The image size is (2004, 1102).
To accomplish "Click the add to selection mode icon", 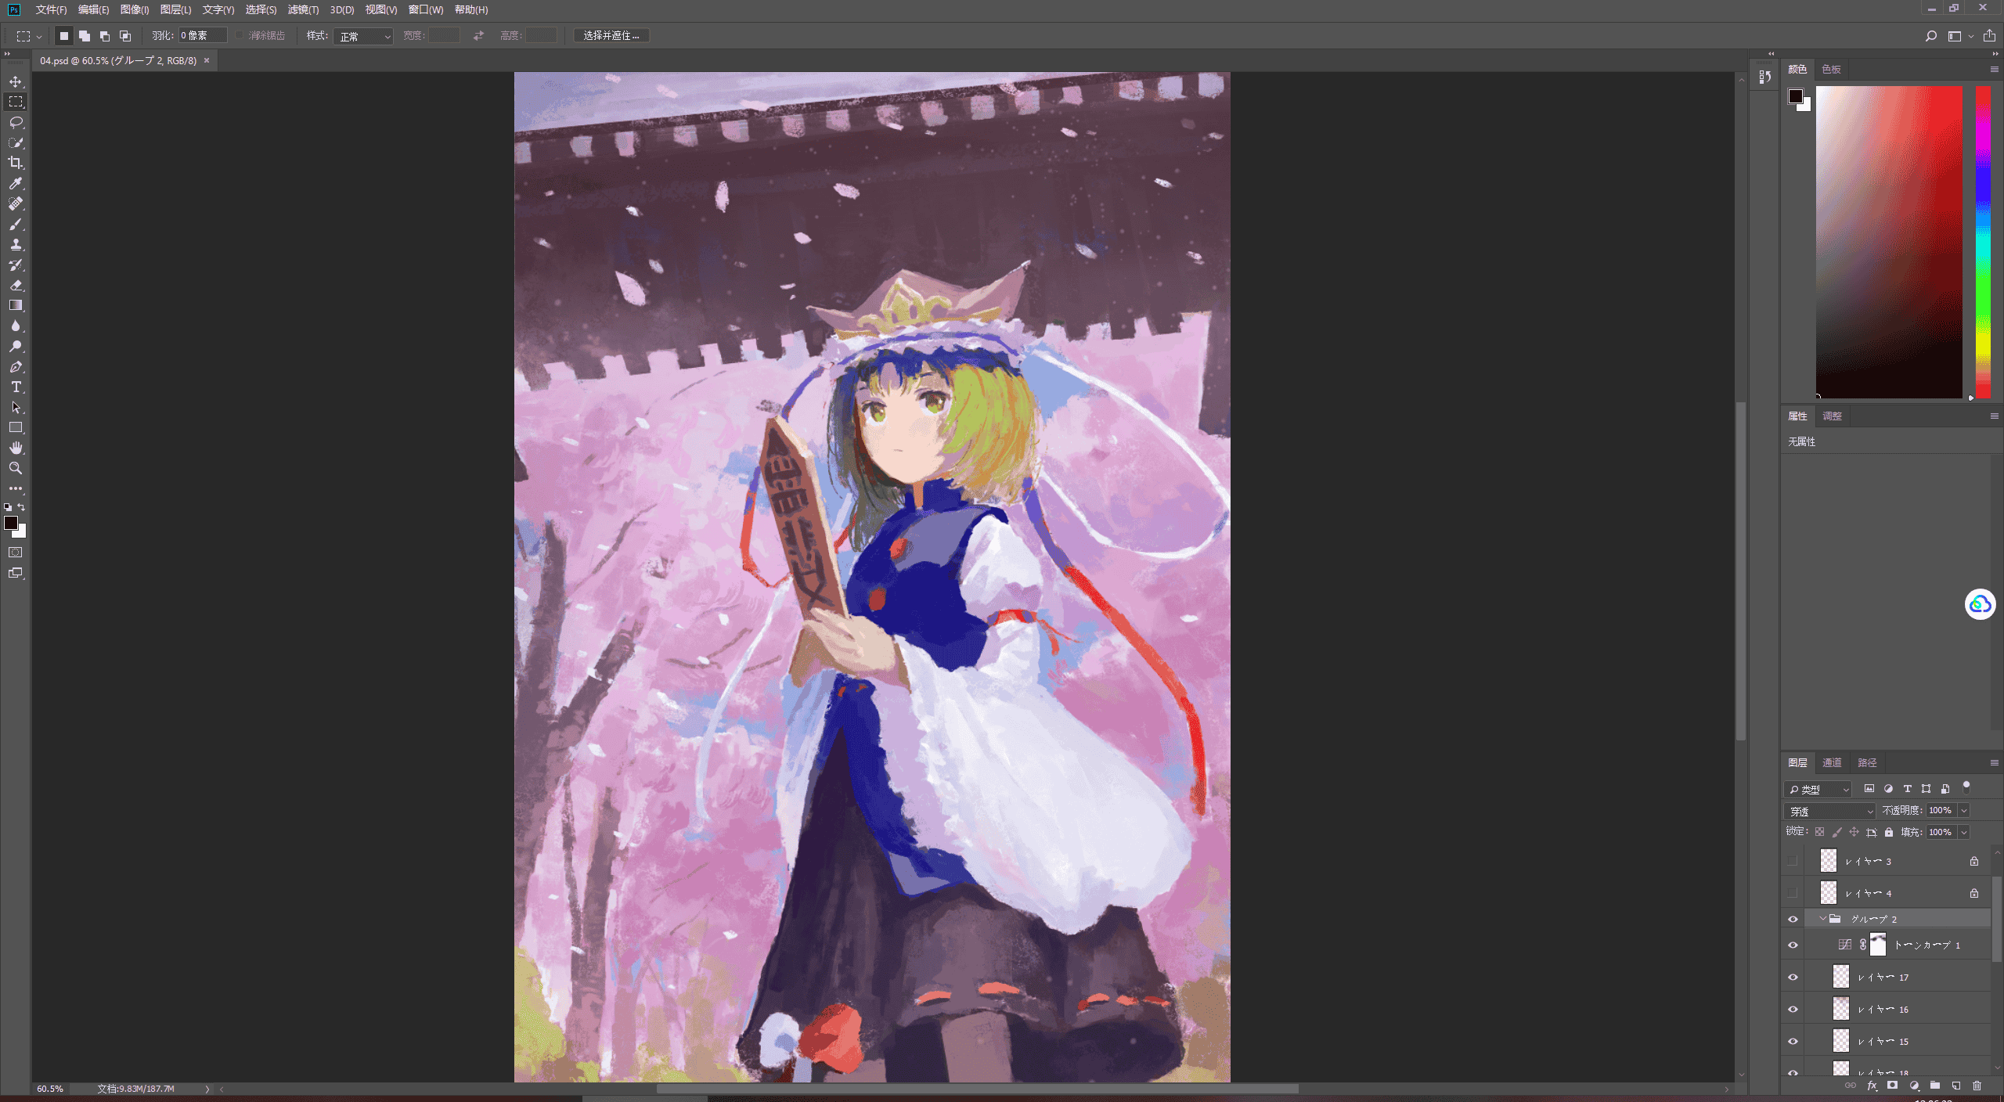I will [x=85, y=35].
